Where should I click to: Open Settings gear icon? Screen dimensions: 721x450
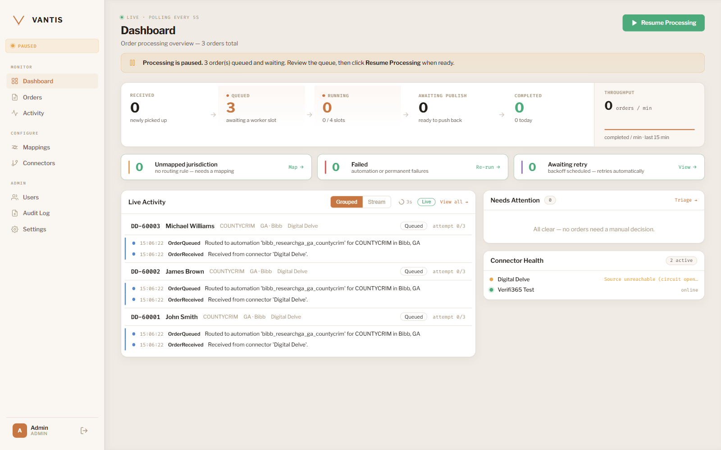15,229
